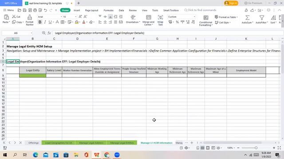284x159 pixels.
Task: Click the insert function fx icon
Action: [x=49, y=33]
